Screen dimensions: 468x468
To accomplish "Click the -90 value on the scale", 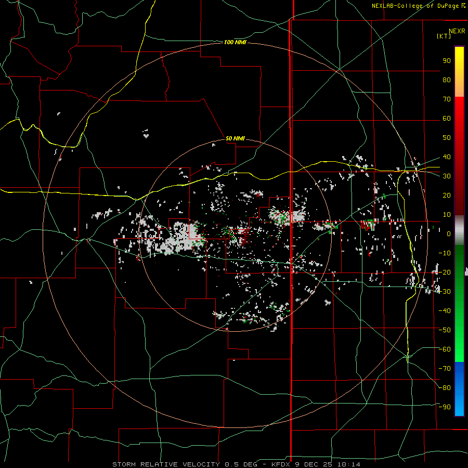I will (445, 407).
